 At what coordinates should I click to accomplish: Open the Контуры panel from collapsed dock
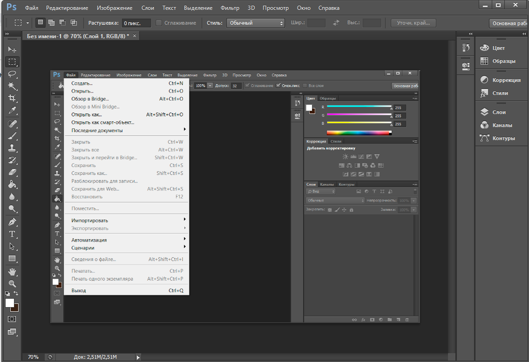point(497,138)
